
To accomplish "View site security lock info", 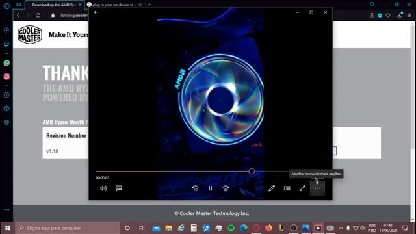I will [x=53, y=16].
